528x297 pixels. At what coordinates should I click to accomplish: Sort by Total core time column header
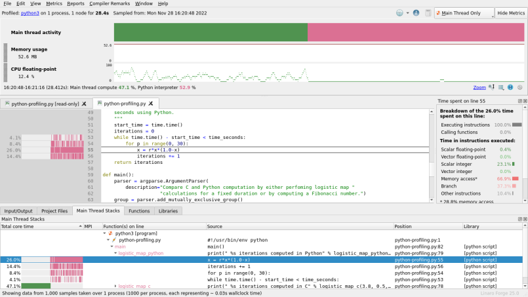[x=41, y=226]
